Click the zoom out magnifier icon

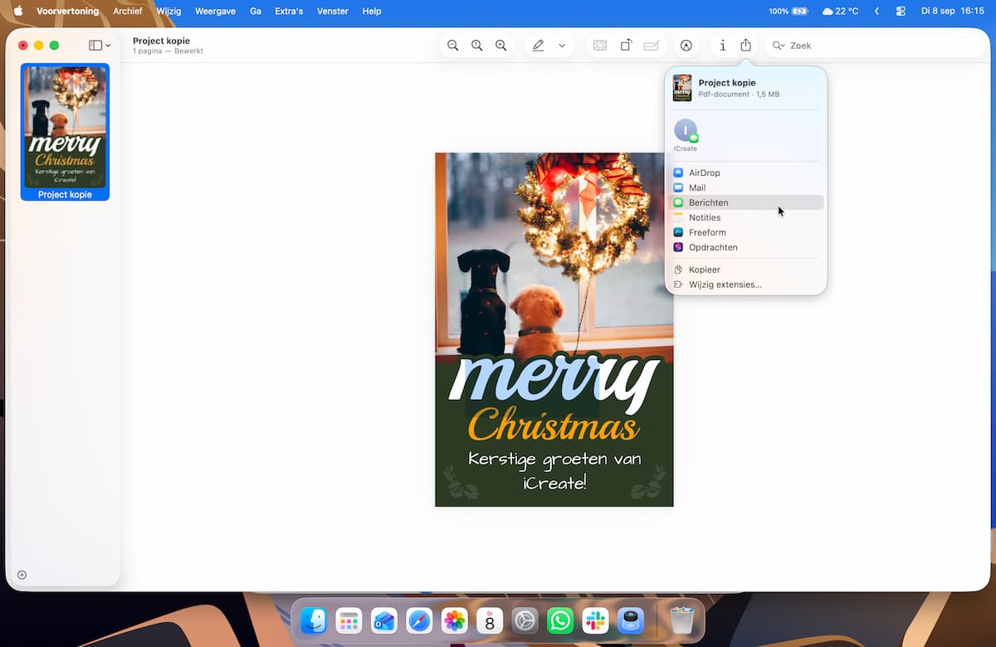453,46
